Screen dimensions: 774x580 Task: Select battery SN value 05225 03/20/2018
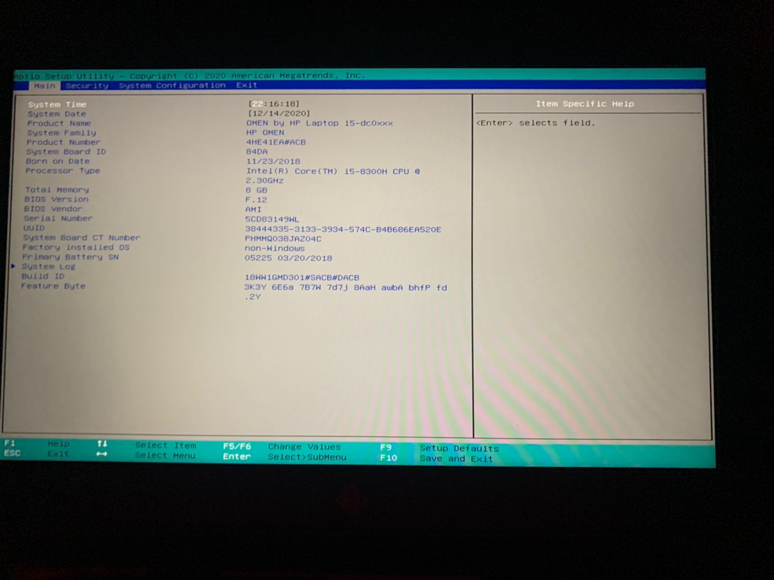click(x=288, y=258)
